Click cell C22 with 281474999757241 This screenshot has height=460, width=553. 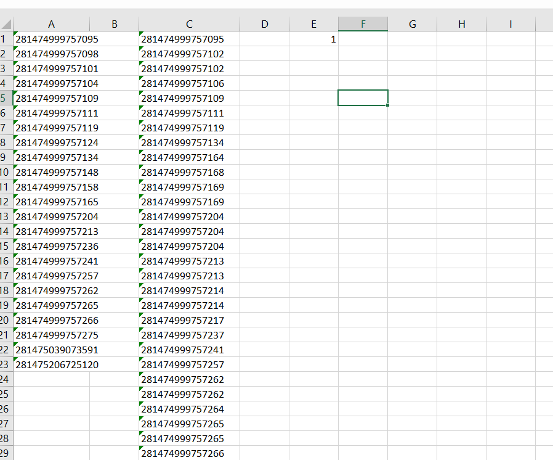click(190, 350)
